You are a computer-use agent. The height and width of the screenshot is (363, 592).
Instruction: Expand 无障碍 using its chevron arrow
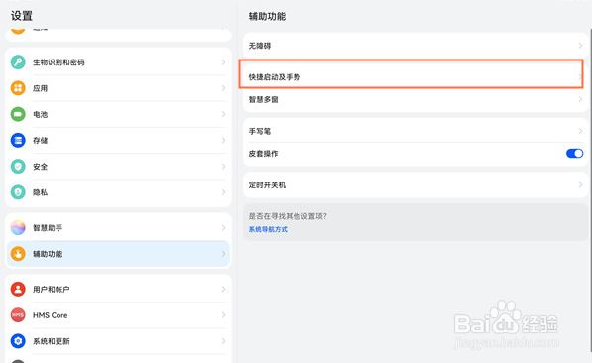coord(580,46)
